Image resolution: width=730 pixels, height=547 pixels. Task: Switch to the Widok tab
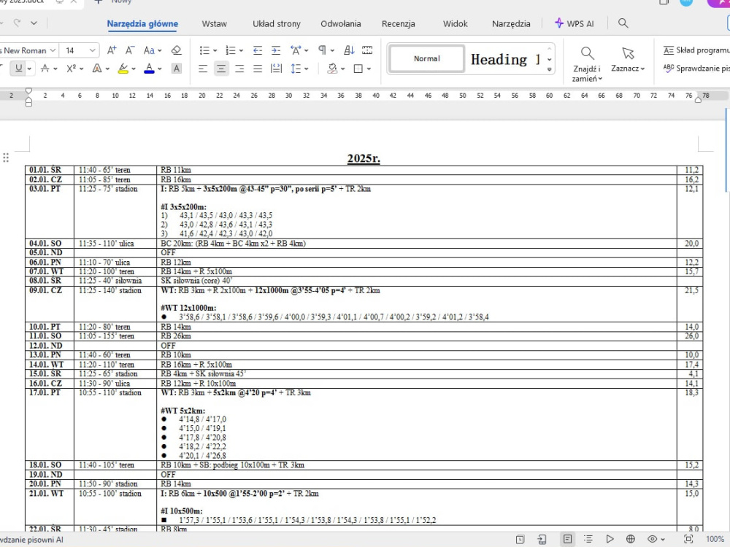tap(456, 24)
